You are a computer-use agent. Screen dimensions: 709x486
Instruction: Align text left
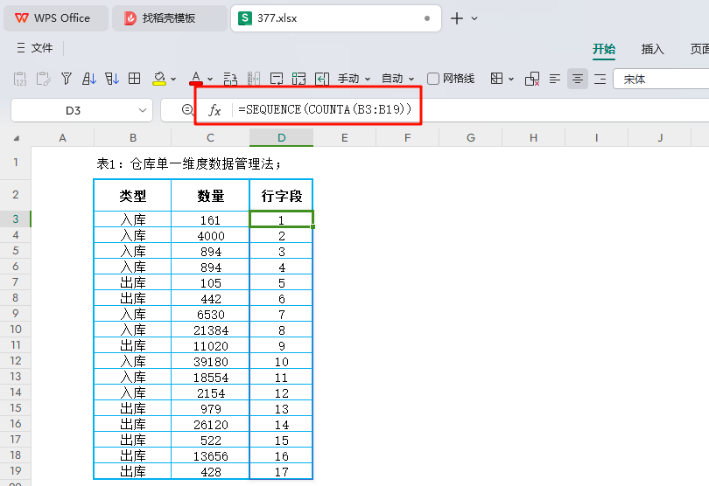pos(555,79)
